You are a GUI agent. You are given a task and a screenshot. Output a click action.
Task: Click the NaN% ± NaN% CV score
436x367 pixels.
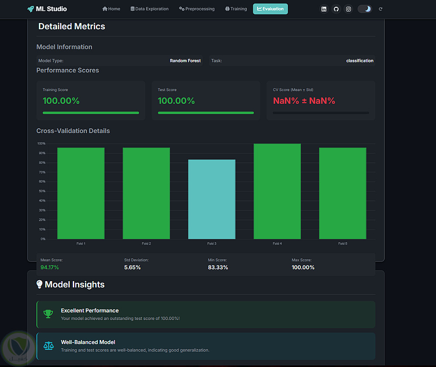[x=304, y=101]
